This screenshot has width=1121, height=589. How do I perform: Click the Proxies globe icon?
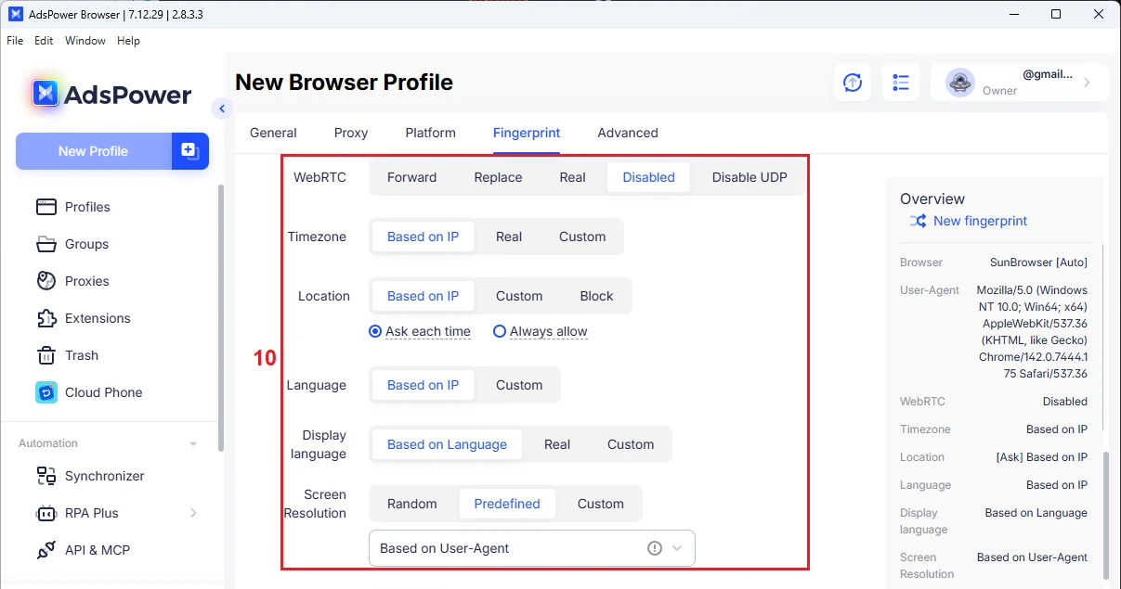tap(46, 281)
